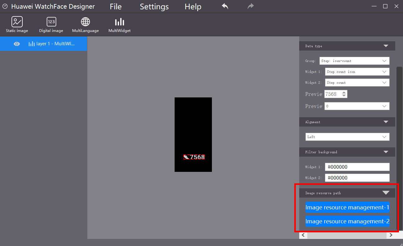The height and width of the screenshot is (246, 403).
Task: Click the properties panel horizontal scrollbar thumb
Action: [x=347, y=235]
